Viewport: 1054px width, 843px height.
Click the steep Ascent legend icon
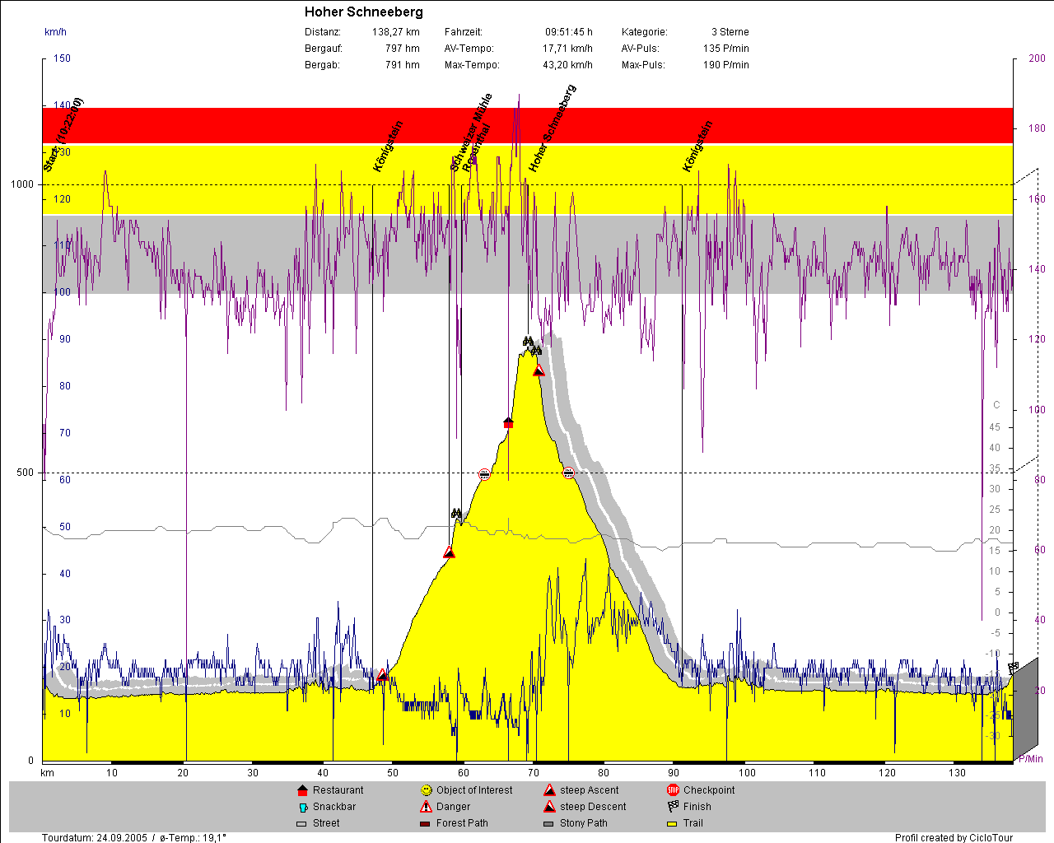[549, 790]
